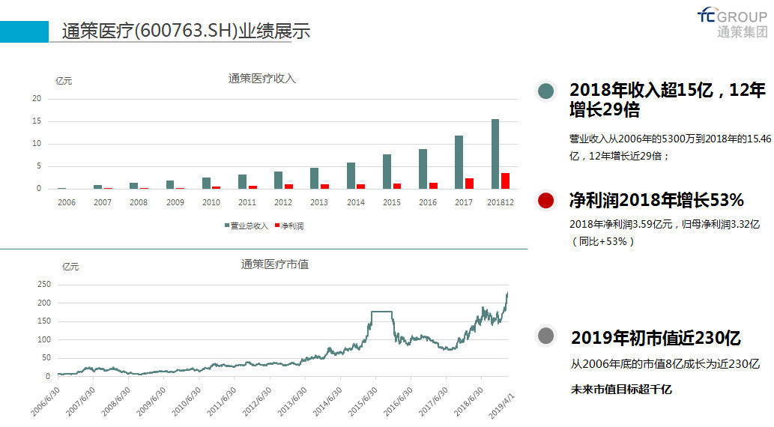Click the 2017 revenue teal bar
774x427 pixels.
pyautogui.click(x=459, y=163)
